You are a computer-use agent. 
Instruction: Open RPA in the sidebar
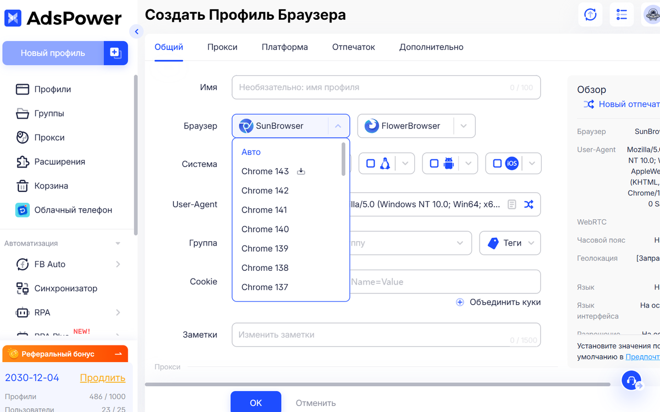(x=42, y=313)
